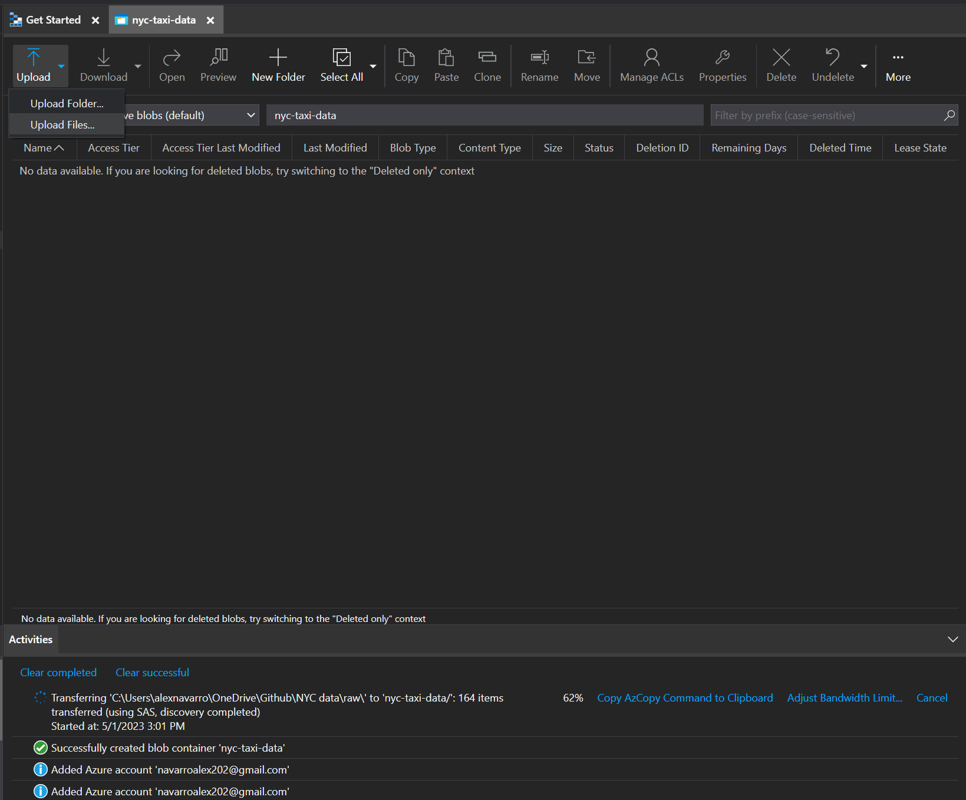Select 'Successfully created blob container' activity
966x800 pixels.
tap(485, 748)
